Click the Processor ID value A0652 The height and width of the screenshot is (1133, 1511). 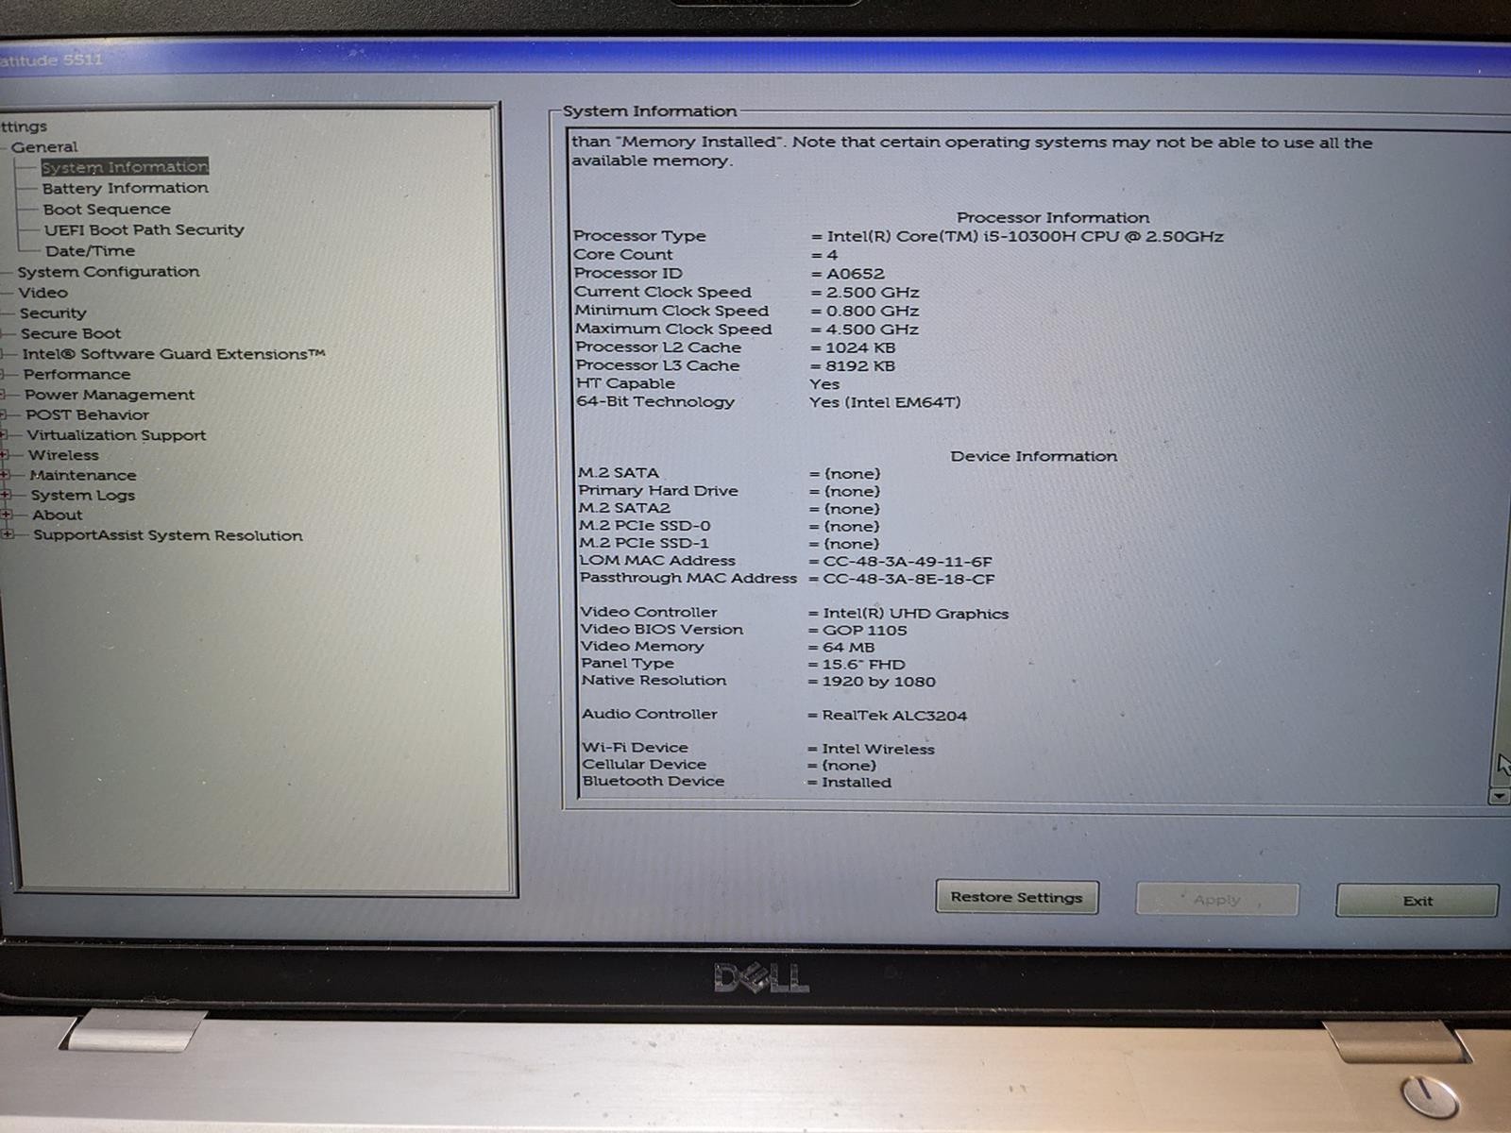point(856,274)
